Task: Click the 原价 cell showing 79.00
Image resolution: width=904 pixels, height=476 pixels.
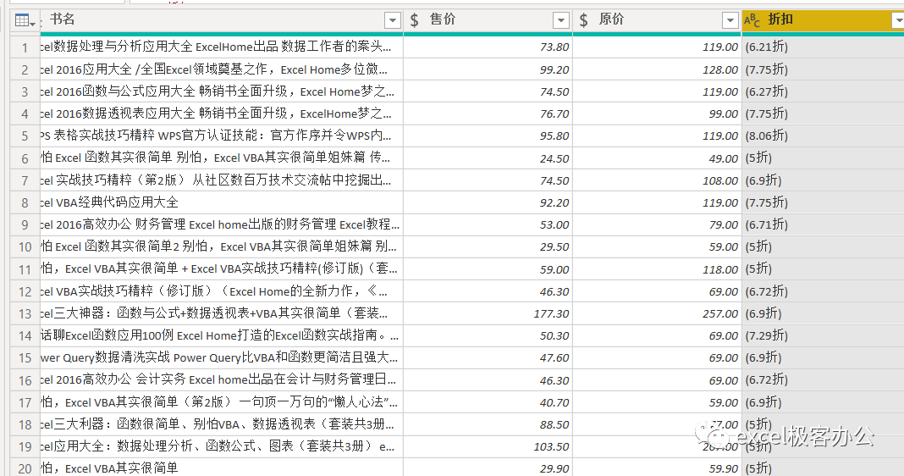Action: pyautogui.click(x=657, y=225)
